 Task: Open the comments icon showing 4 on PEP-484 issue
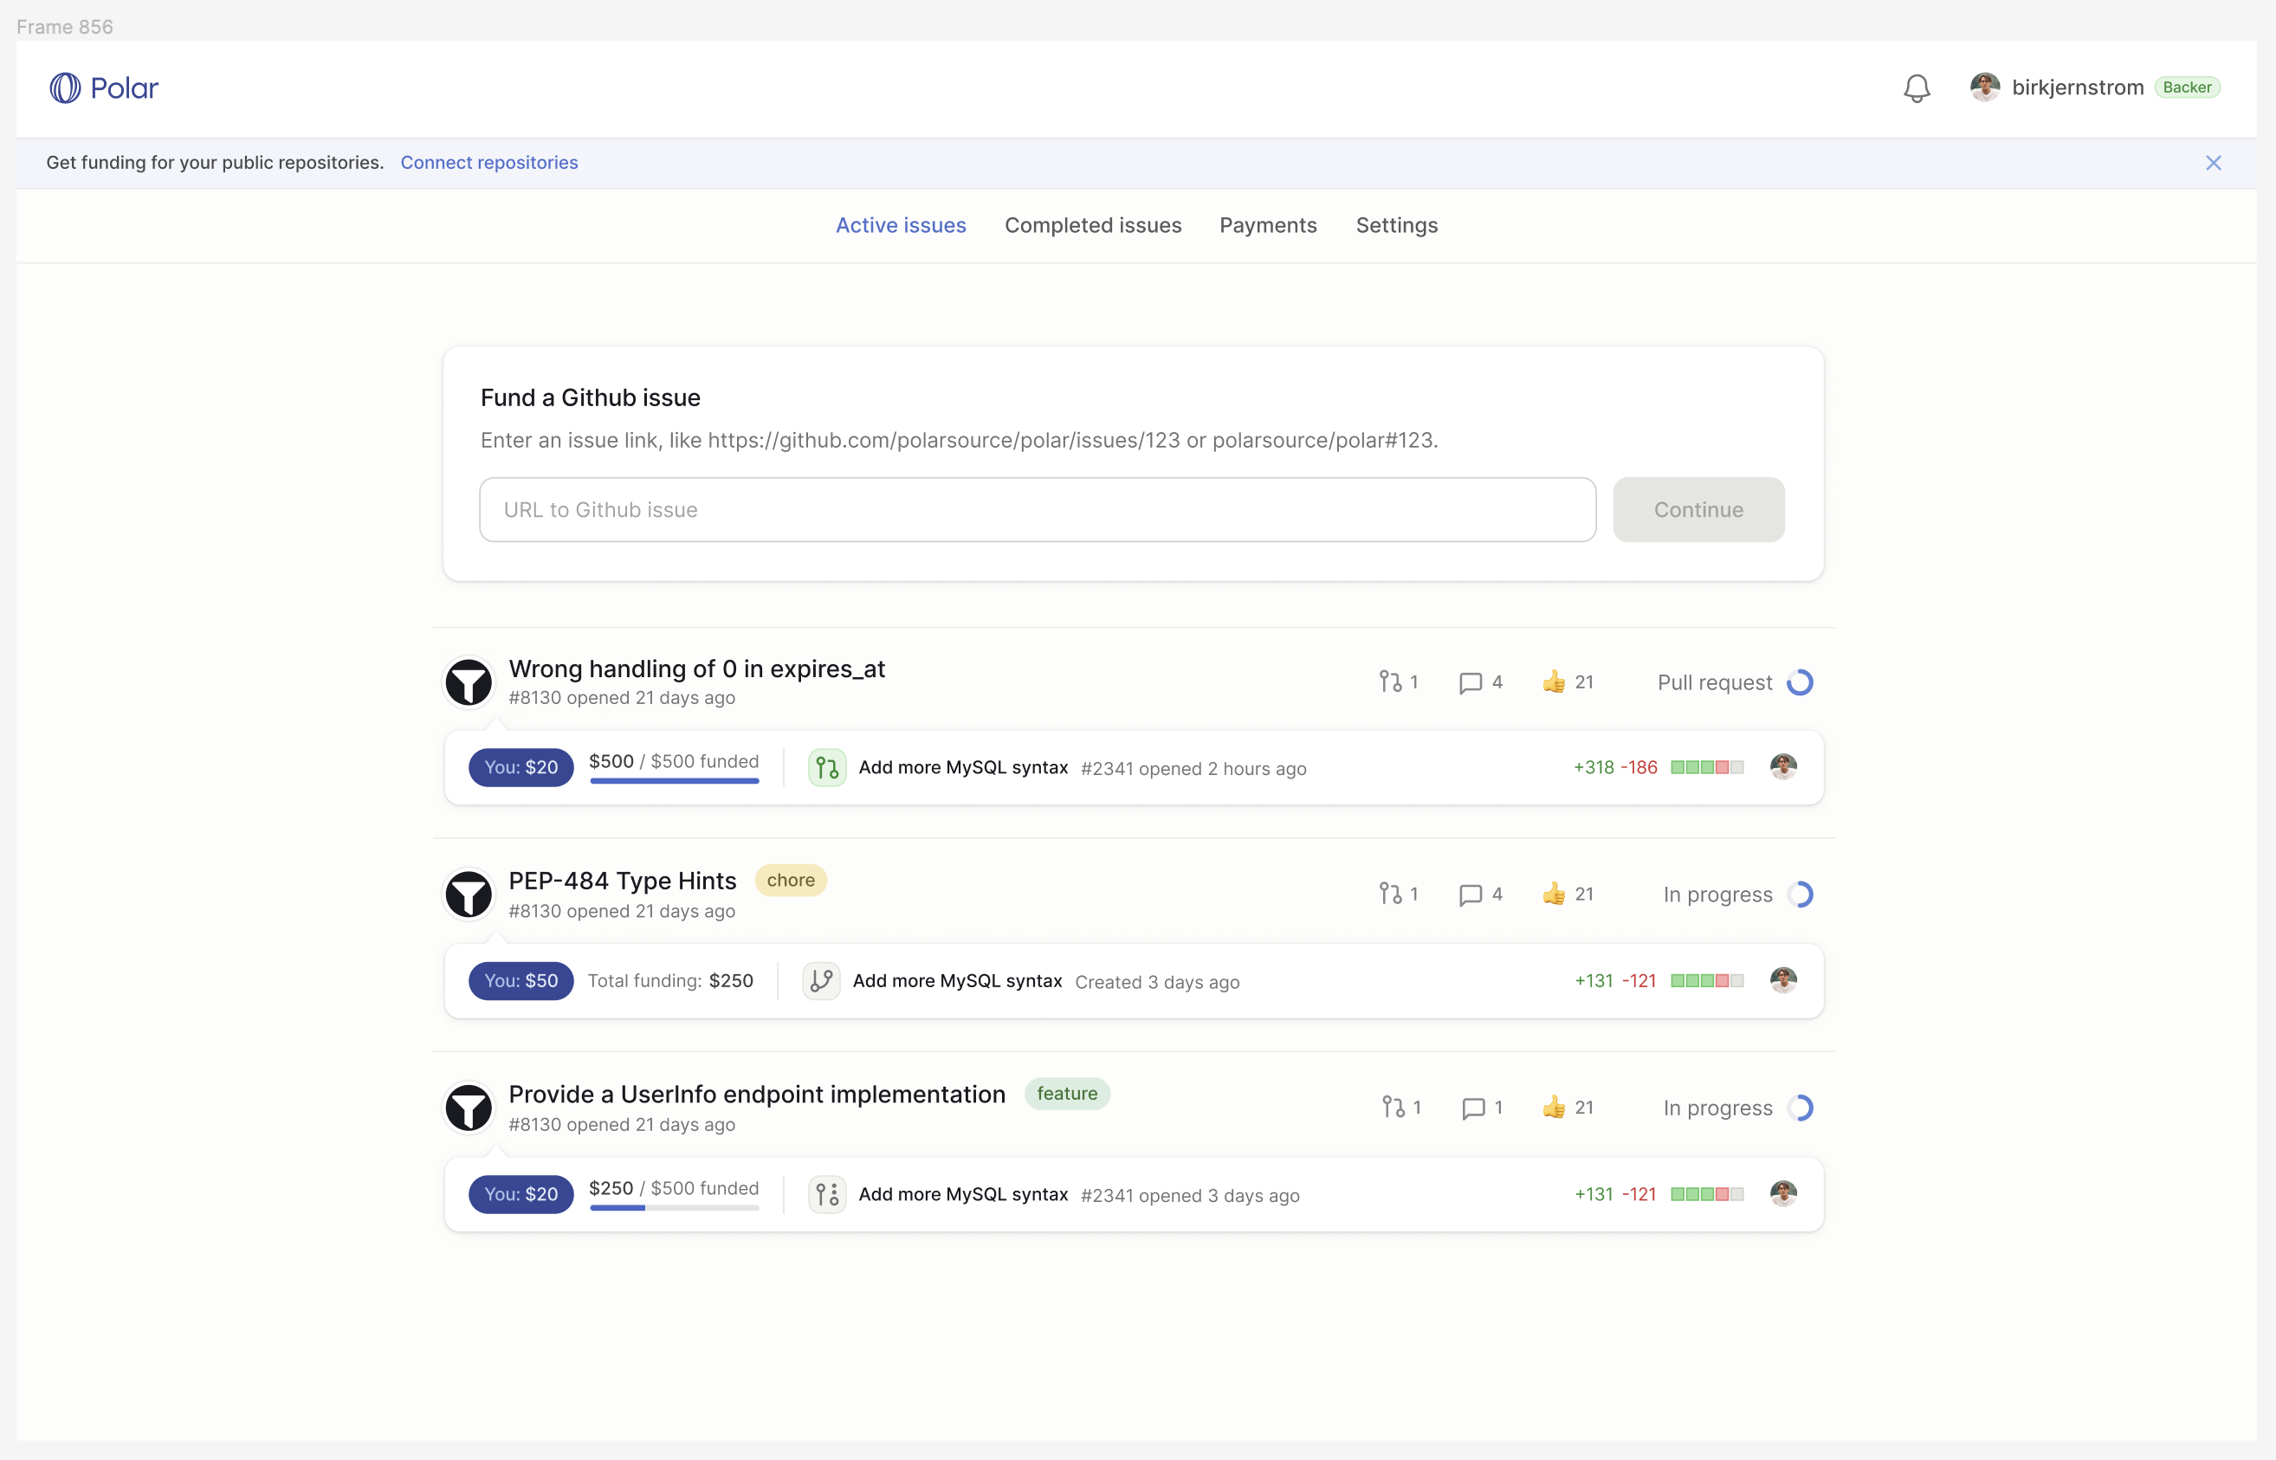[x=1471, y=893]
